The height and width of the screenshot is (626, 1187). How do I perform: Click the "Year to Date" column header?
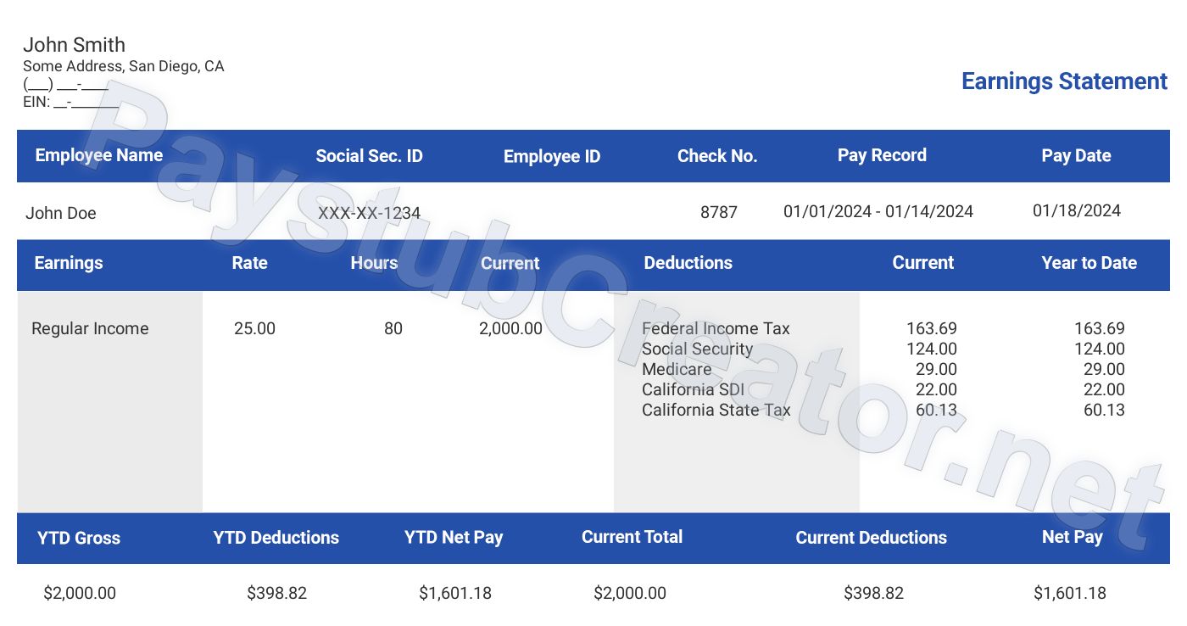[x=1089, y=263]
